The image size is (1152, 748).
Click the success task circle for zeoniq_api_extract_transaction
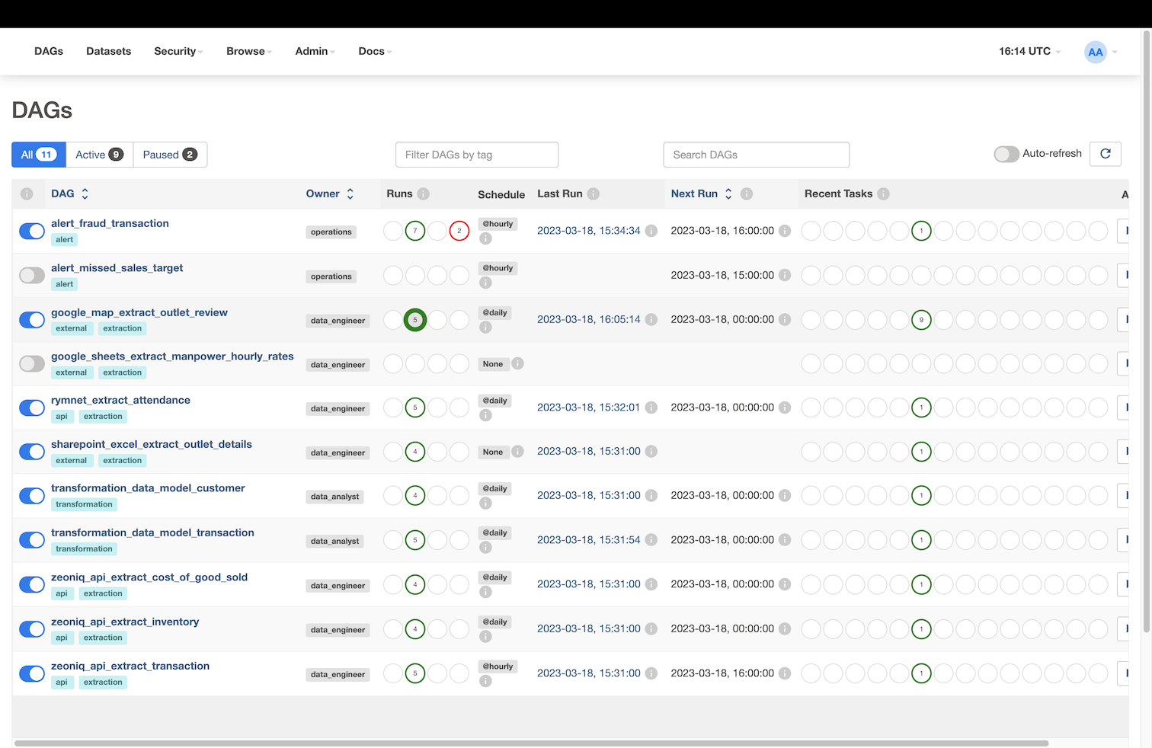(x=922, y=673)
